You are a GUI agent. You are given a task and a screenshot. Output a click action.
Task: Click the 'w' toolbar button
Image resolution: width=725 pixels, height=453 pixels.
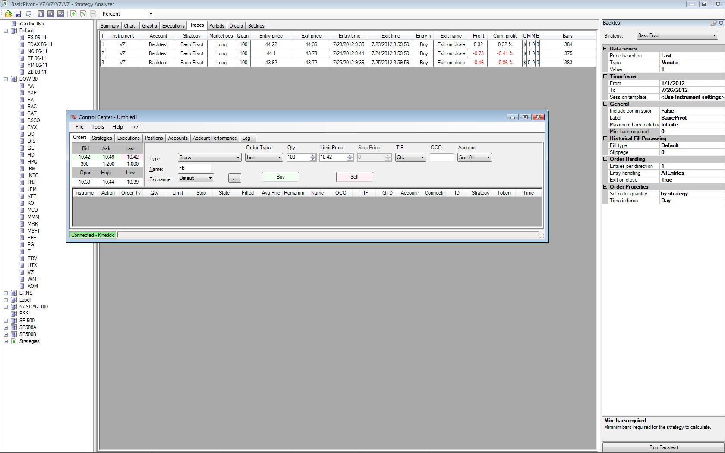pos(61,14)
